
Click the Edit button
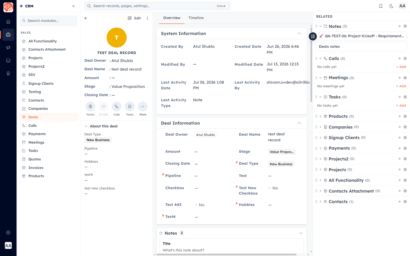pyautogui.click(x=134, y=18)
